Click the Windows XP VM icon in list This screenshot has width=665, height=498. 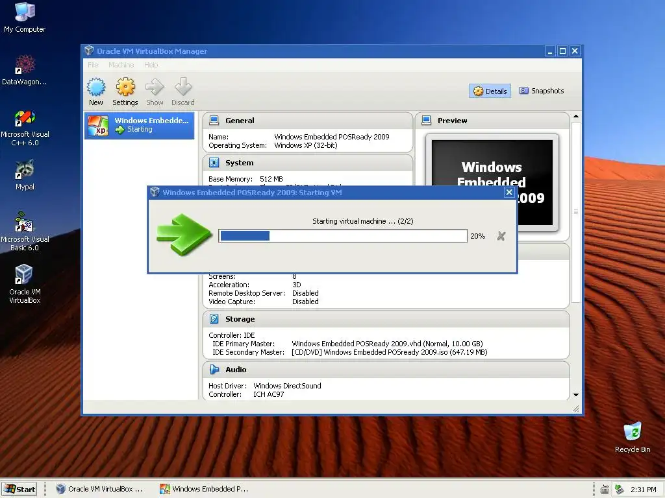coord(99,126)
